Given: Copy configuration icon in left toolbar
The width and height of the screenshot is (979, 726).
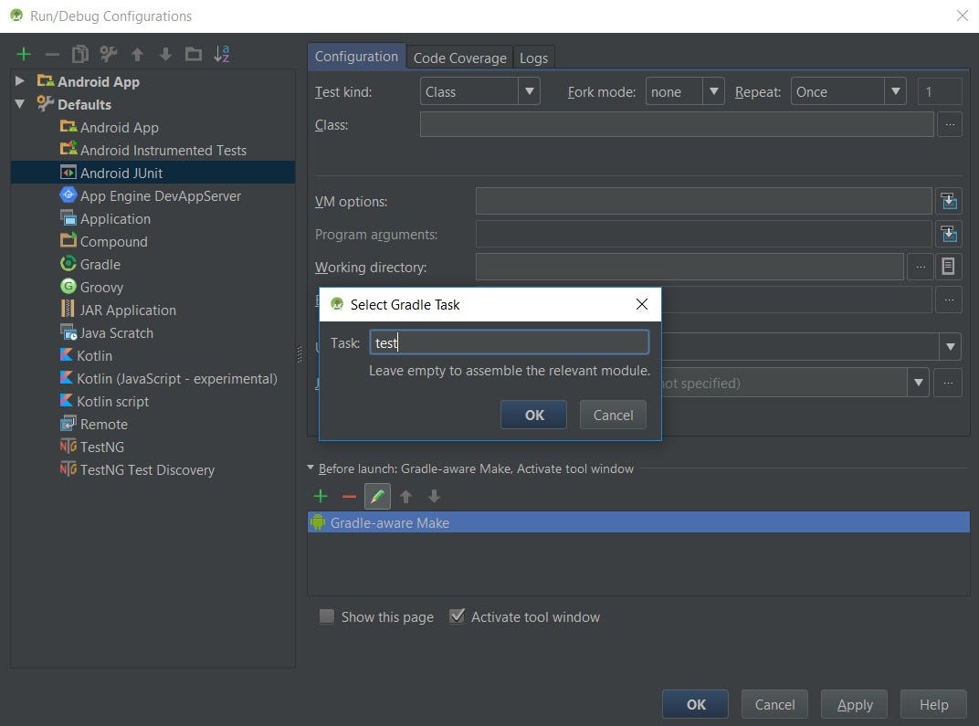Looking at the screenshot, I should pyautogui.click(x=80, y=54).
